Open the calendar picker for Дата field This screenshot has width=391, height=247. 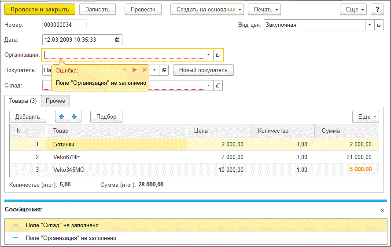(x=118, y=40)
